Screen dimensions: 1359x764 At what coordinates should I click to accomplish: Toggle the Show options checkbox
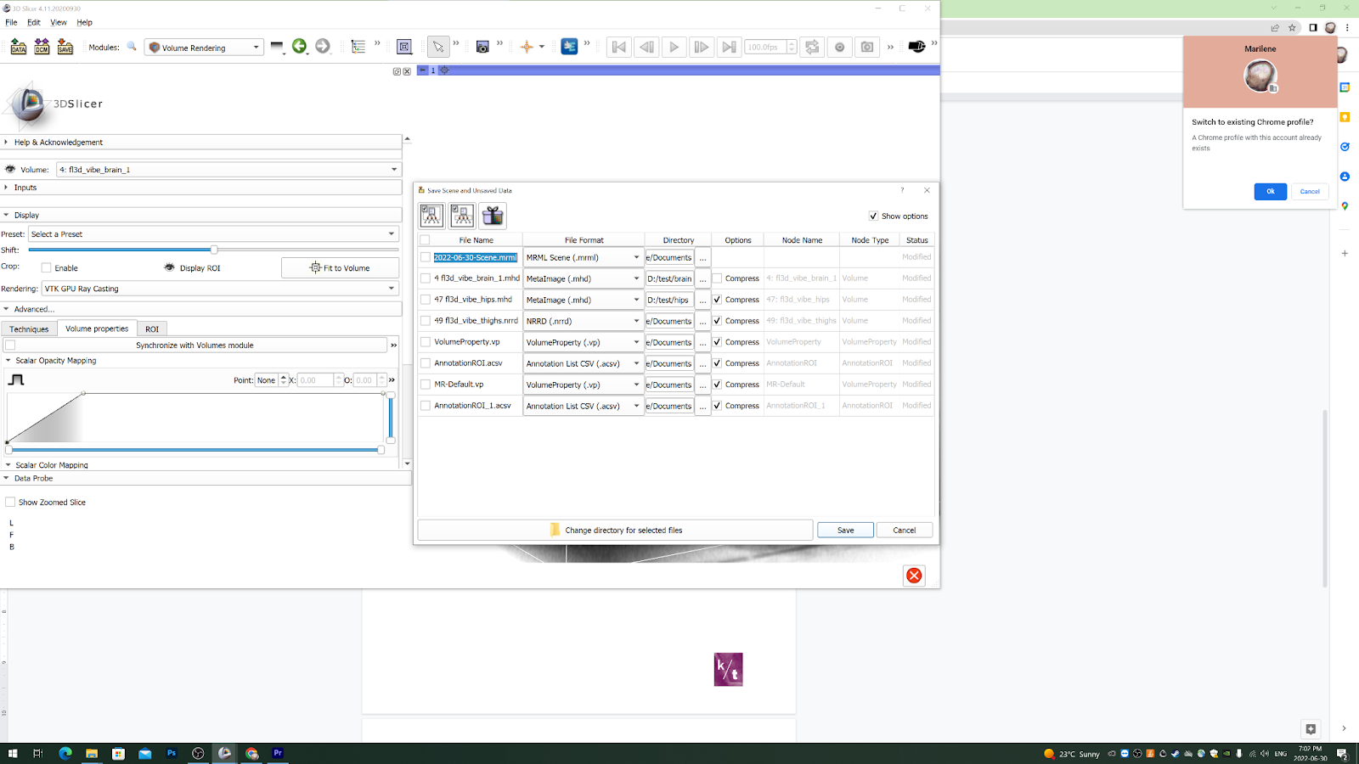tap(873, 216)
